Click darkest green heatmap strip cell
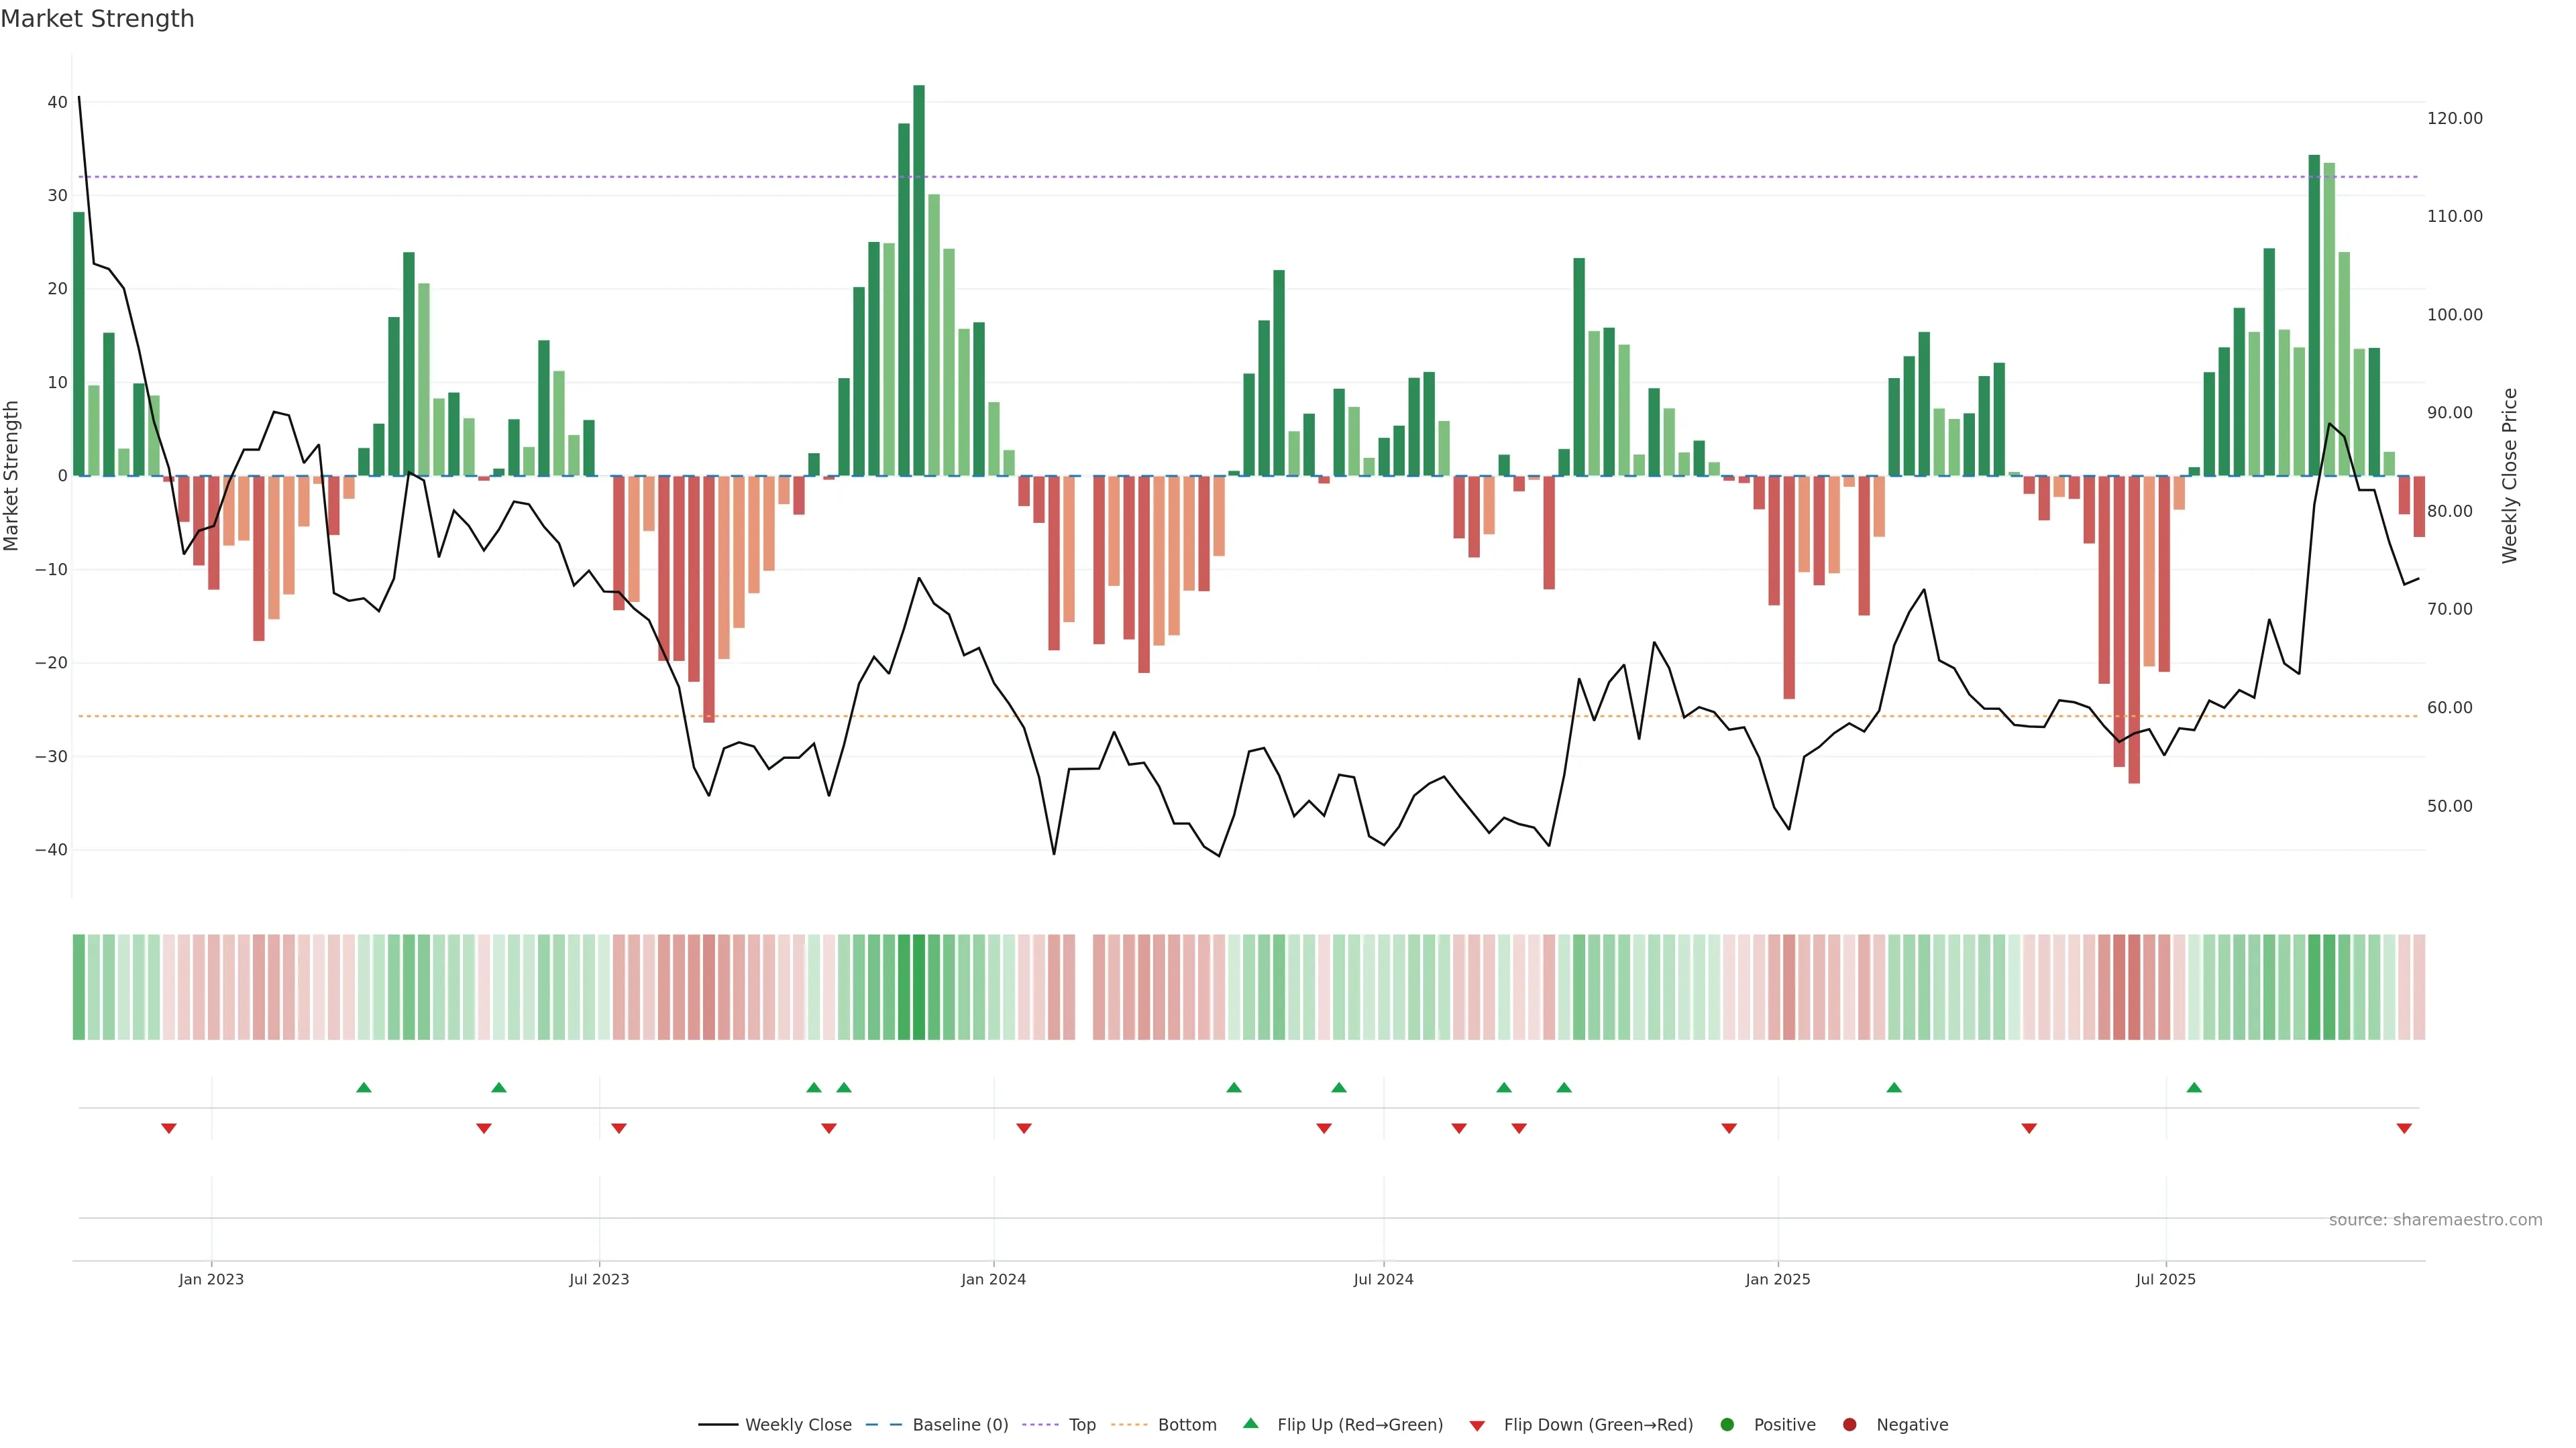Image resolution: width=2576 pixels, height=1448 pixels. tap(919, 987)
